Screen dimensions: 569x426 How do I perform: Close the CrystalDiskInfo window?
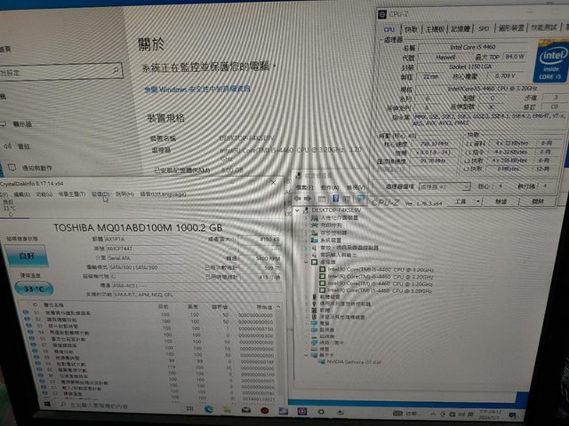coord(274,182)
